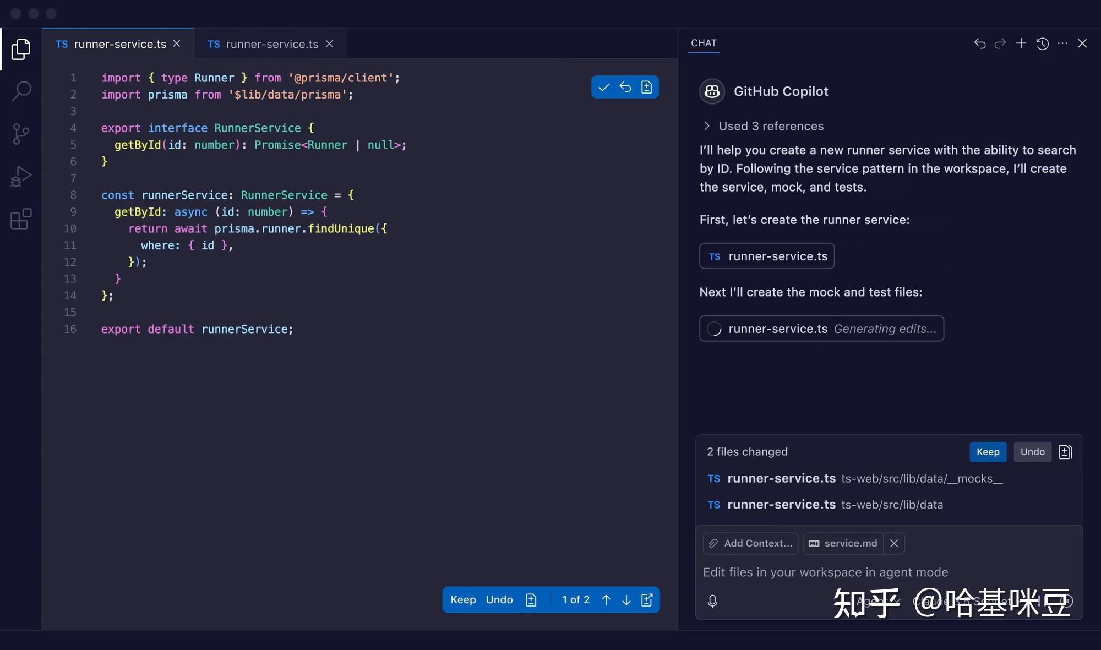The width and height of the screenshot is (1101, 650).
Task: Open the Explorer view in activity bar
Action: click(21, 49)
